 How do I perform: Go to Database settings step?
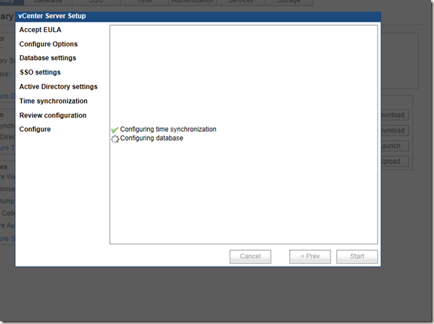pyautogui.click(x=48, y=58)
